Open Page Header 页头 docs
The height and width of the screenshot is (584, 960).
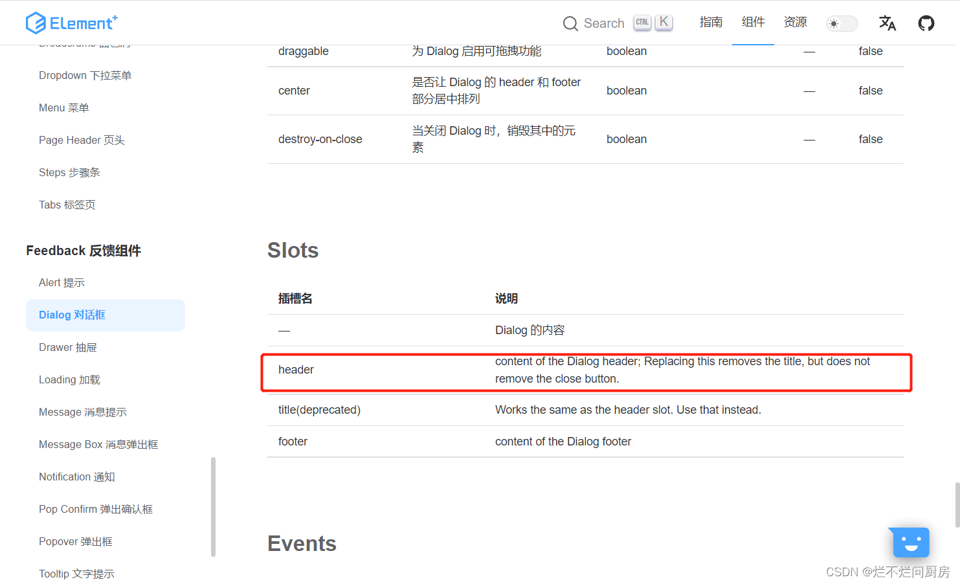click(x=82, y=140)
